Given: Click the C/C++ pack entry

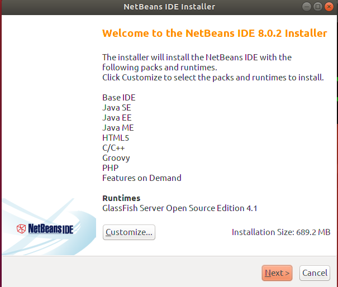Looking at the screenshot, I should [x=113, y=148].
